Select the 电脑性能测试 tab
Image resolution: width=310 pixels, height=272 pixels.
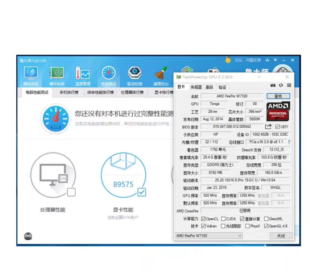coord(37,92)
